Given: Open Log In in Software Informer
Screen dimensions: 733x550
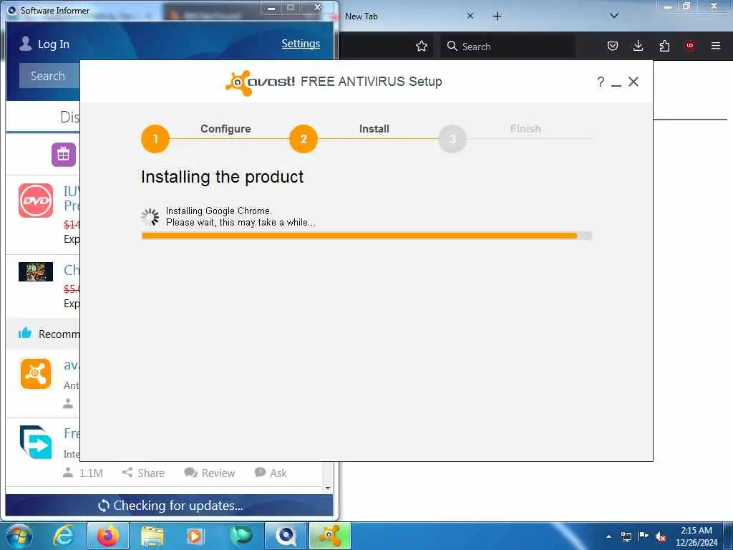Looking at the screenshot, I should pos(53,44).
